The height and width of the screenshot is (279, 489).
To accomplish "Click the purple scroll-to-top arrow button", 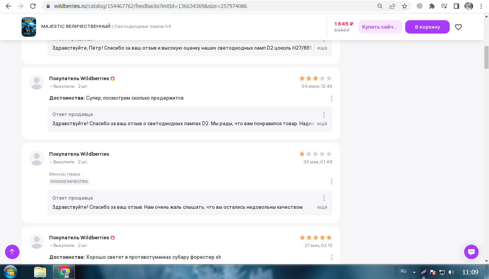I will (12, 252).
